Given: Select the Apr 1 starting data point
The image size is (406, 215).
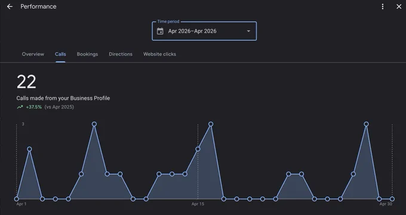Looking at the screenshot, I should pos(17,199).
